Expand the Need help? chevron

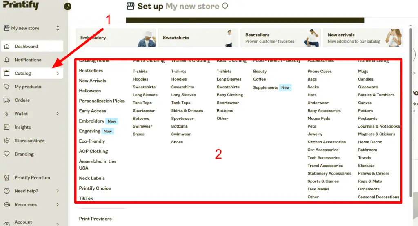tap(58, 191)
